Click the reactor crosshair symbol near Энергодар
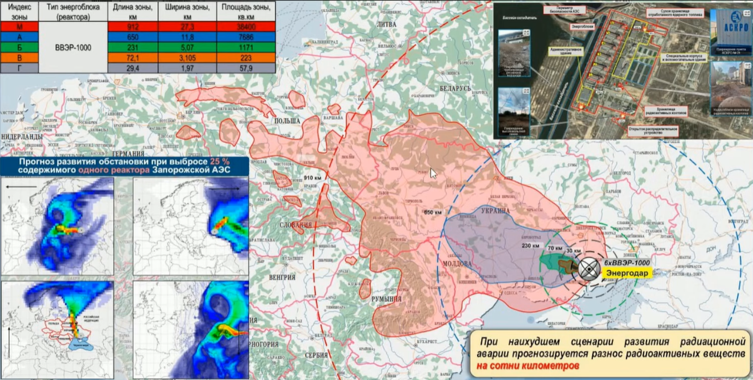The width and height of the screenshot is (753, 380). coord(589,268)
